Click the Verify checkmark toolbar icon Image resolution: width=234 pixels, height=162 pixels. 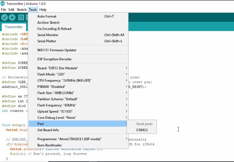click(x=4, y=18)
